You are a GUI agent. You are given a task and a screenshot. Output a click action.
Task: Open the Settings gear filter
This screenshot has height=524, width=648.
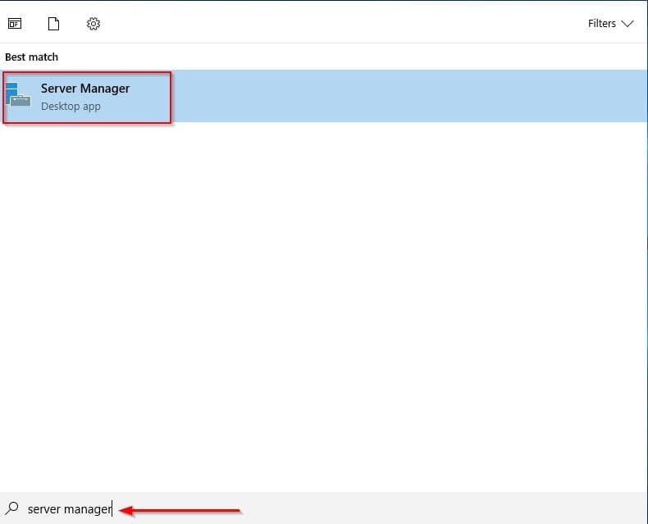94,24
